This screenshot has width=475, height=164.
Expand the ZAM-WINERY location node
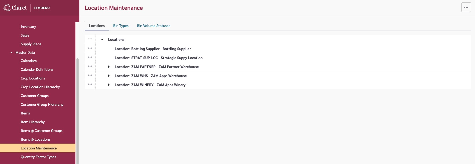[109, 85]
